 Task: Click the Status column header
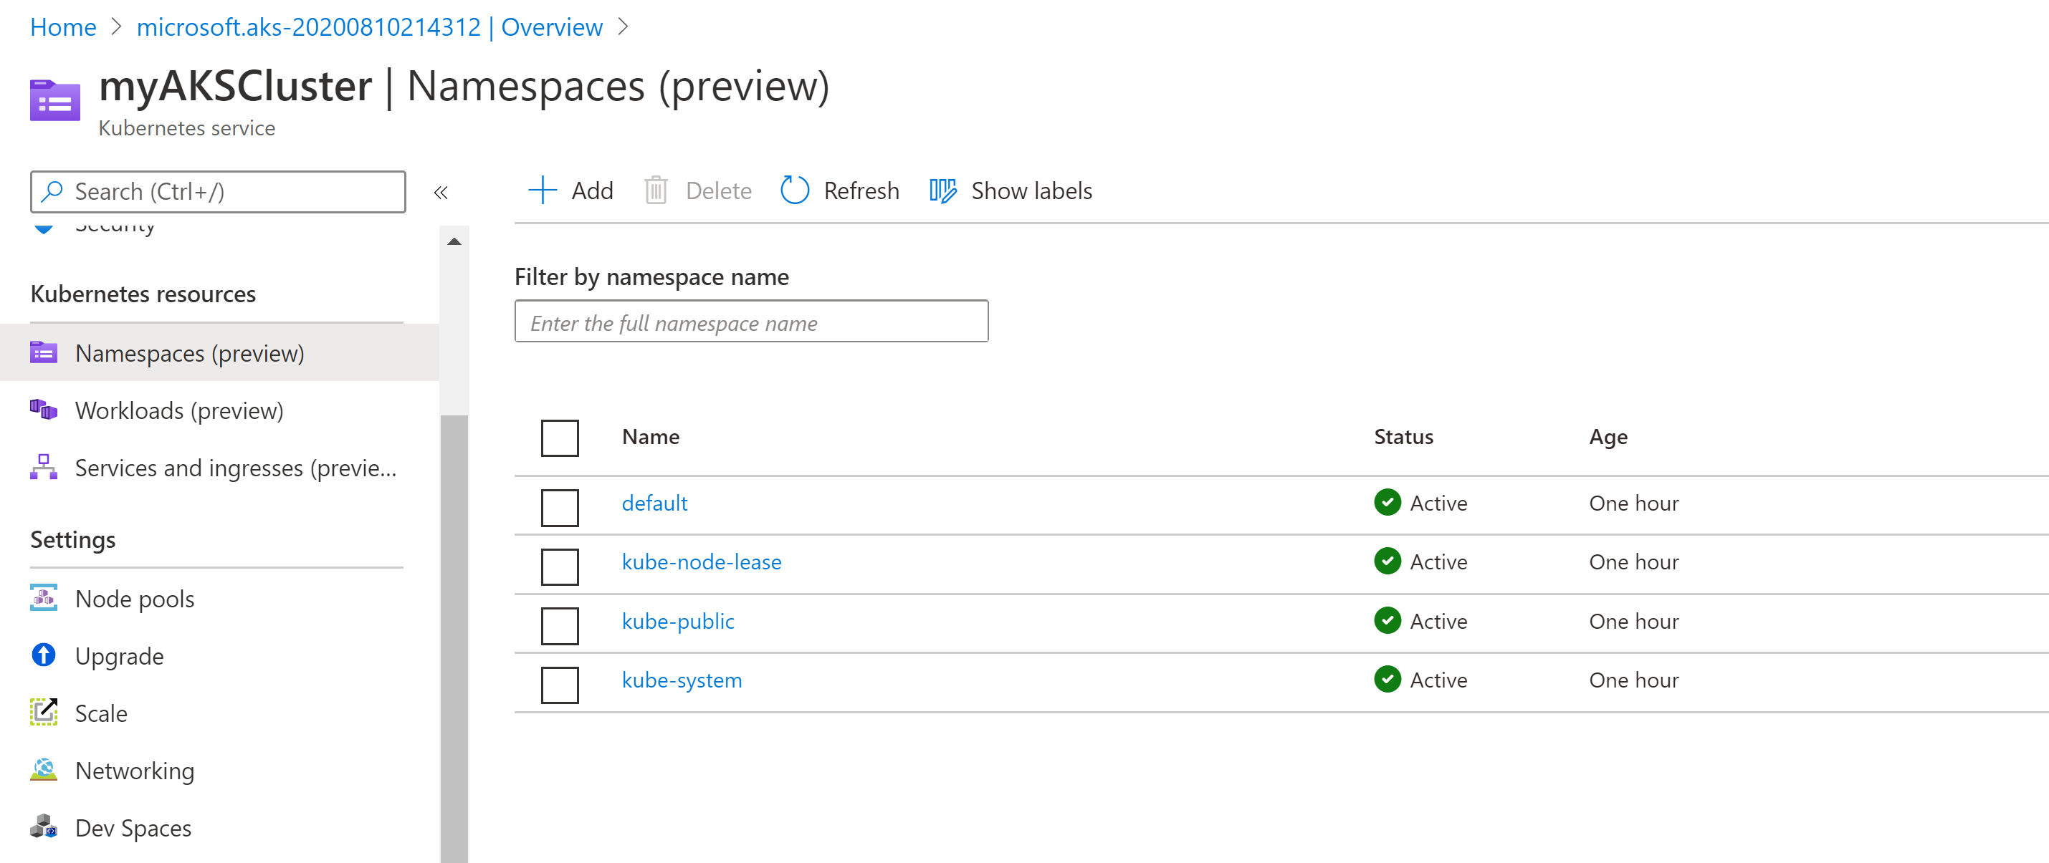click(x=1403, y=436)
